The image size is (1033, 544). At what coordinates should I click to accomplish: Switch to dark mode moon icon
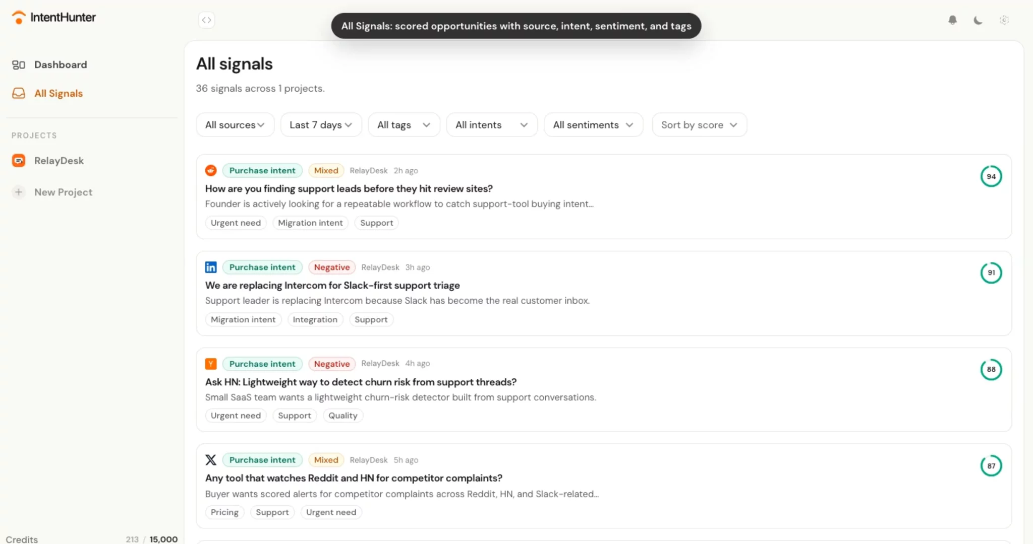click(978, 20)
